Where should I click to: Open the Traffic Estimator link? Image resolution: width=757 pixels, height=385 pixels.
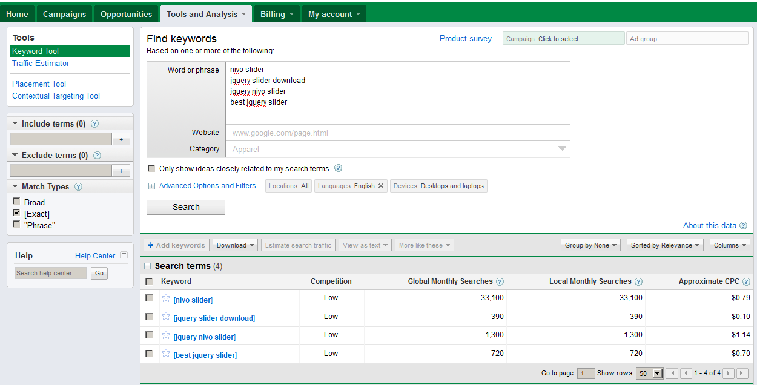pos(41,64)
